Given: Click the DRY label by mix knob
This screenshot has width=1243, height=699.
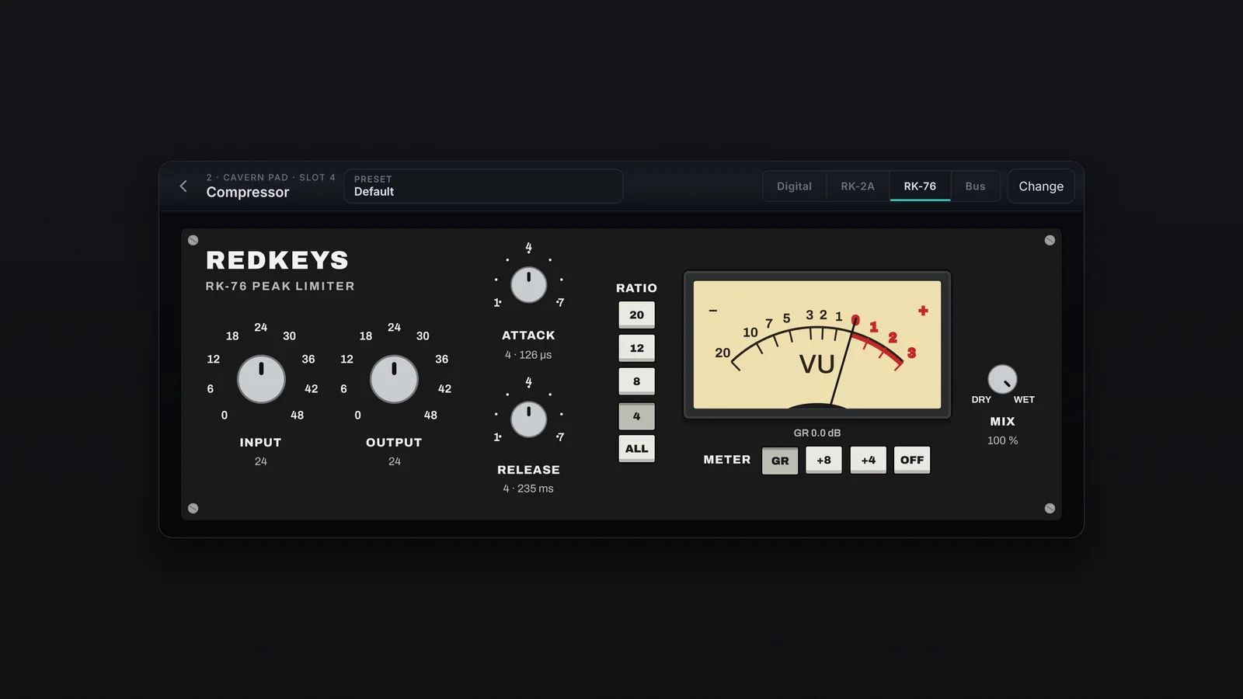Looking at the screenshot, I should (x=981, y=400).
